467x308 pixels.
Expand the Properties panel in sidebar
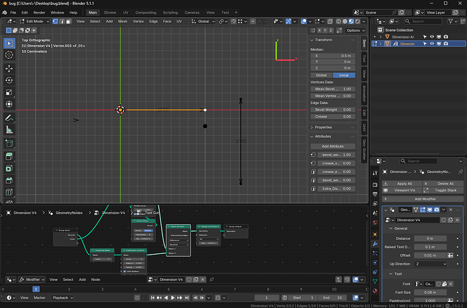point(312,127)
